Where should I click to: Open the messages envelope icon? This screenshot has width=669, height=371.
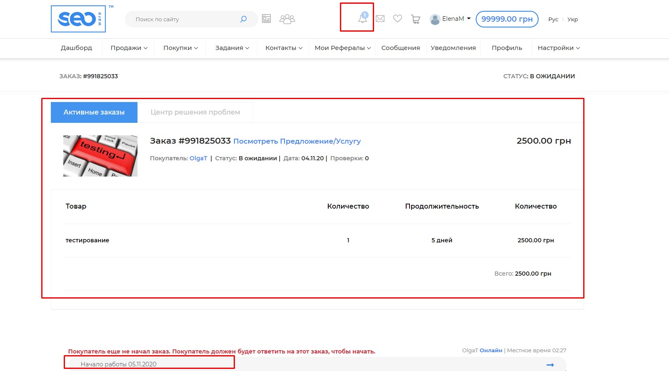click(x=380, y=19)
